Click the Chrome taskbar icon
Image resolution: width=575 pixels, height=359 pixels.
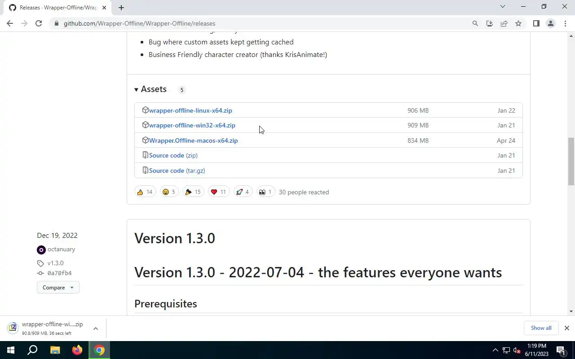(99, 350)
